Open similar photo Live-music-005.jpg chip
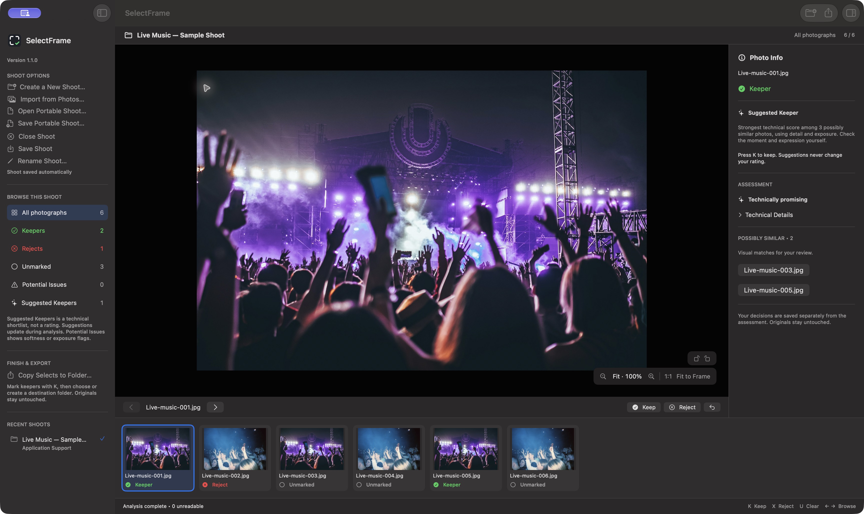The image size is (864, 514). 773,290
